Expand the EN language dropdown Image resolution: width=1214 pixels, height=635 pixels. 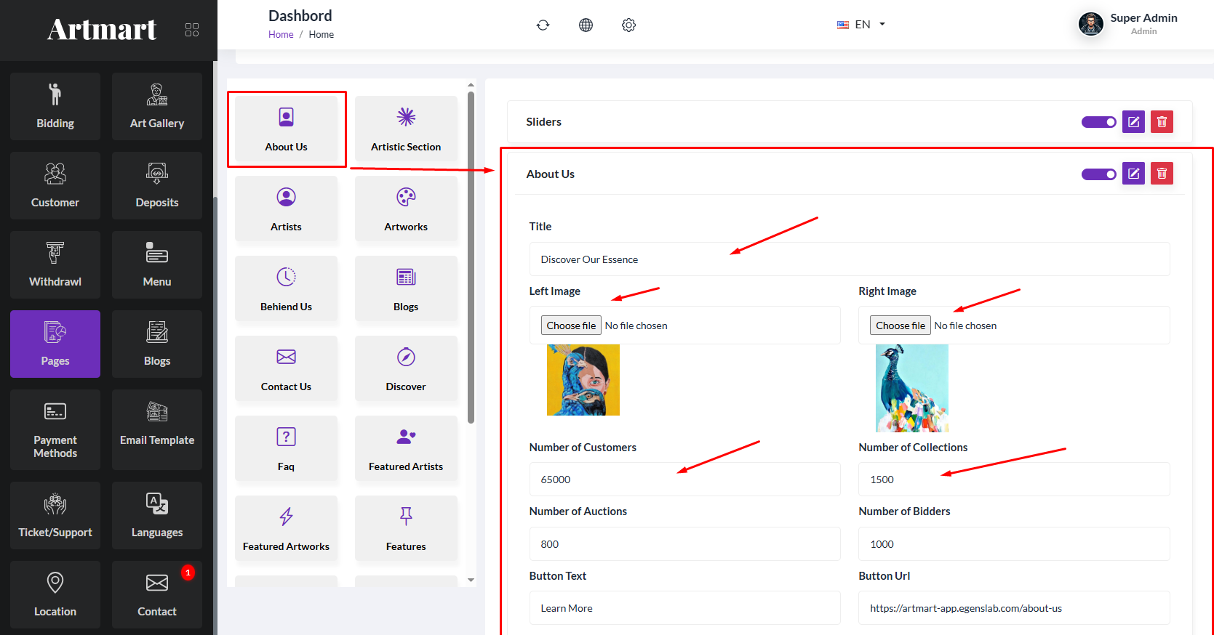click(x=862, y=25)
